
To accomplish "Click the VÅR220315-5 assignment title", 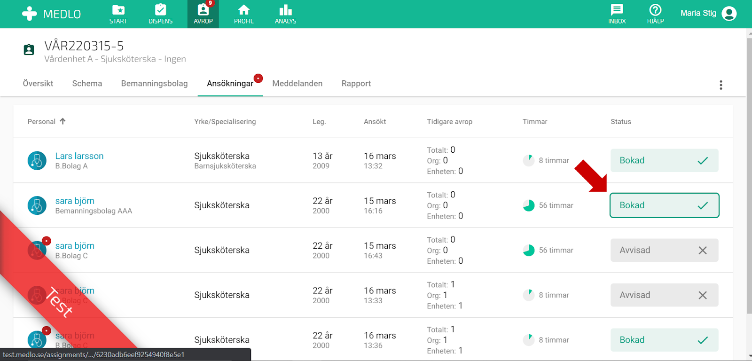I will pos(84,46).
